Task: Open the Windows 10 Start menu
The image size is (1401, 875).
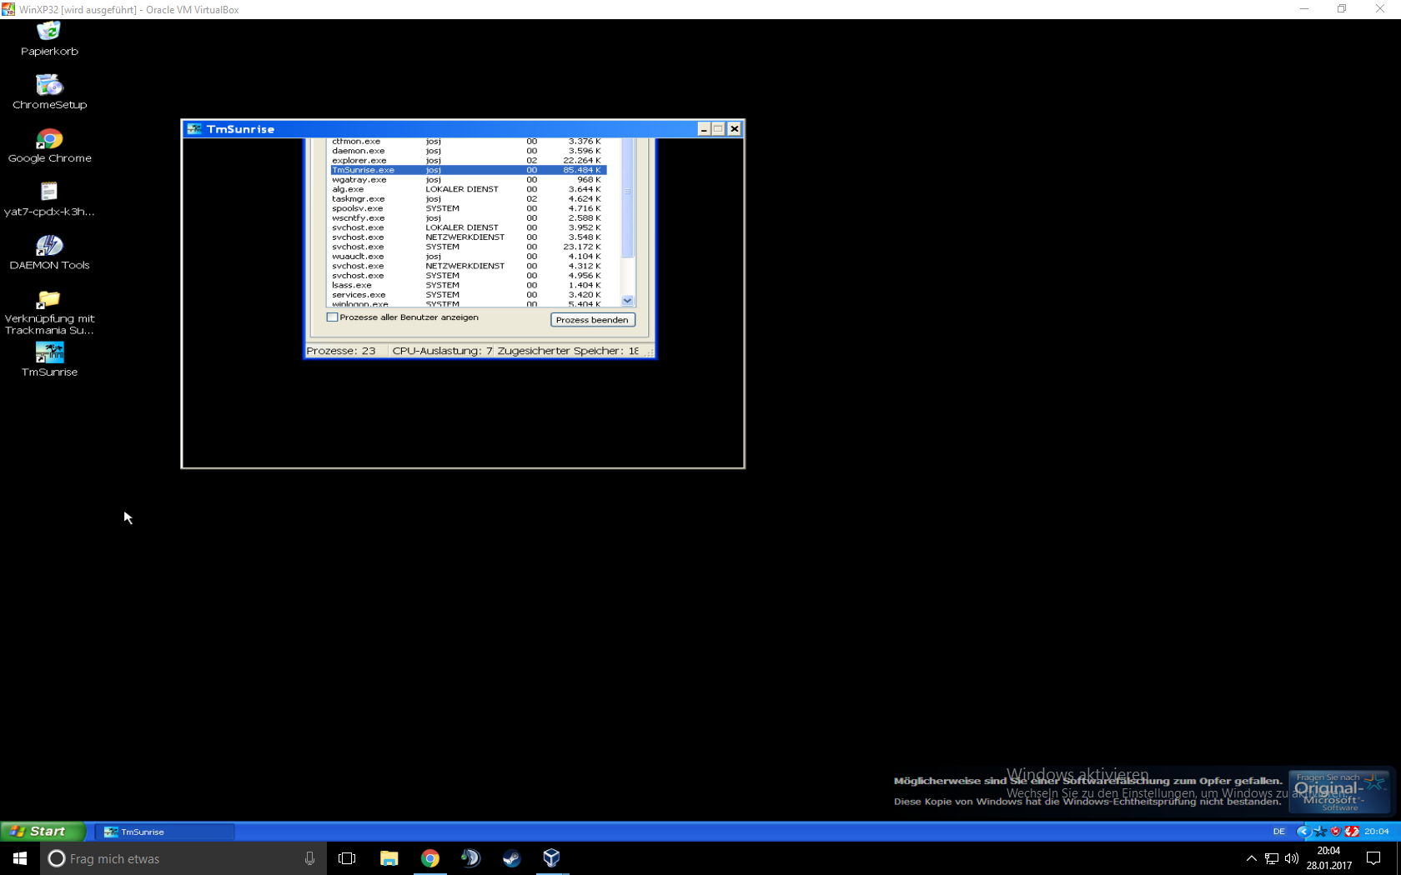Action: click(x=20, y=858)
